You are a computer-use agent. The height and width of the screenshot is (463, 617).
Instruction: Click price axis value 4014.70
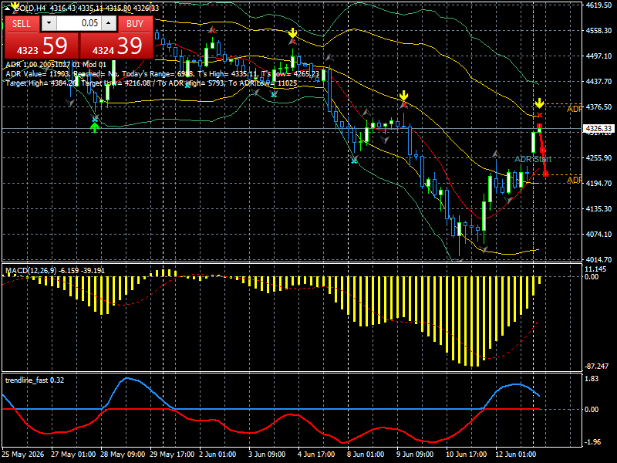click(598, 259)
